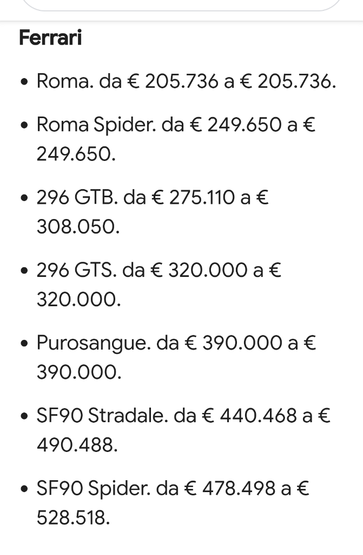Click the bullet before Roma
The image size is (363, 555).
pyautogui.click(x=24, y=82)
